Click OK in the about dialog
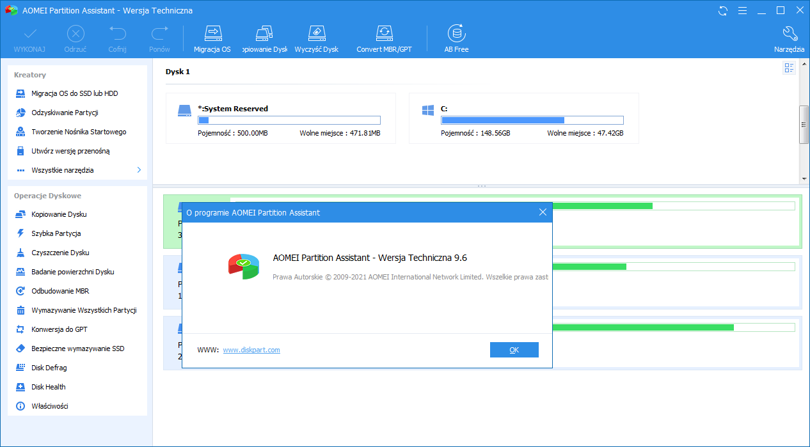The width and height of the screenshot is (810, 447). pyautogui.click(x=514, y=350)
